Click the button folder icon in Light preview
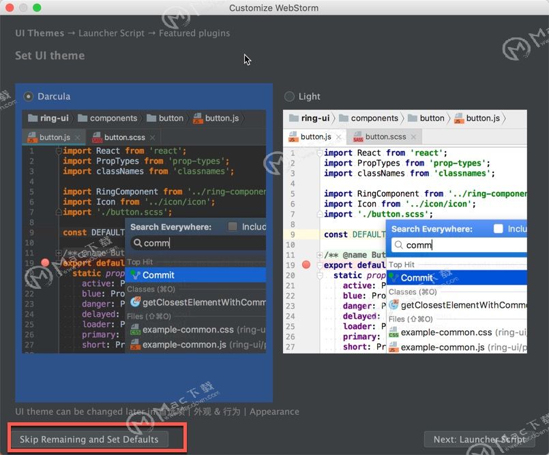549x455 pixels. (x=413, y=119)
